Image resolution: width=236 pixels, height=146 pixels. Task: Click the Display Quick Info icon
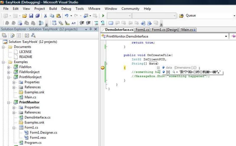[x=67, y=23]
